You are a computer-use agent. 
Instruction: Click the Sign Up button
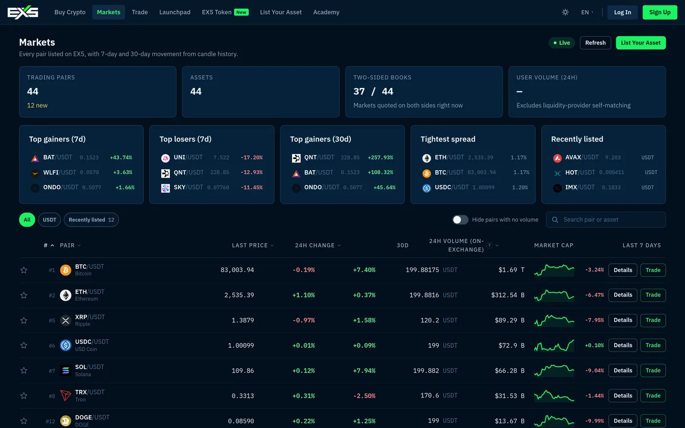pyautogui.click(x=660, y=12)
